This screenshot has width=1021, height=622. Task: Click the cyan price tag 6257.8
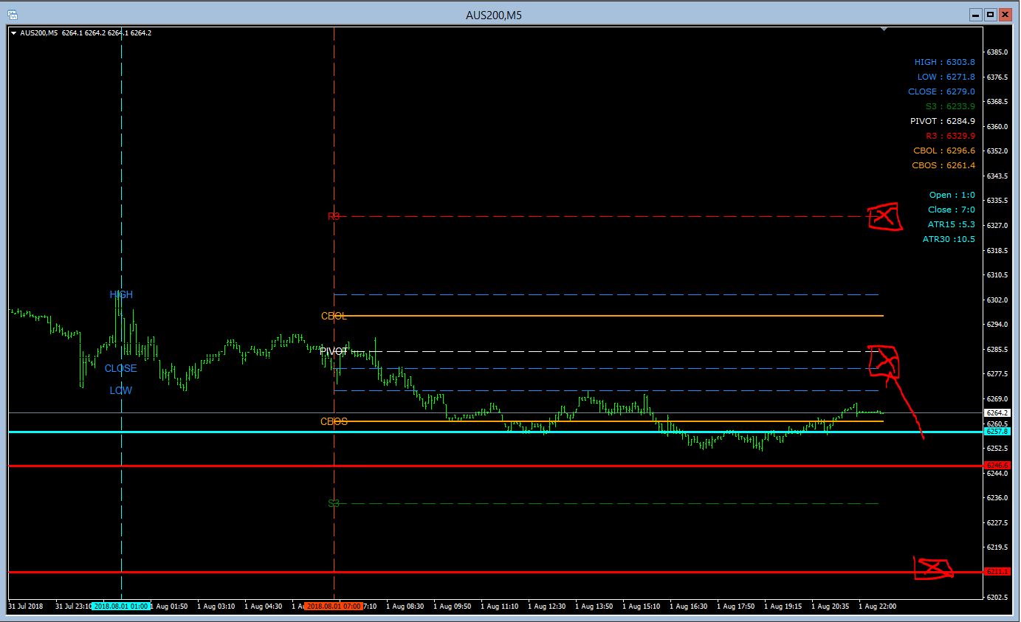[998, 431]
